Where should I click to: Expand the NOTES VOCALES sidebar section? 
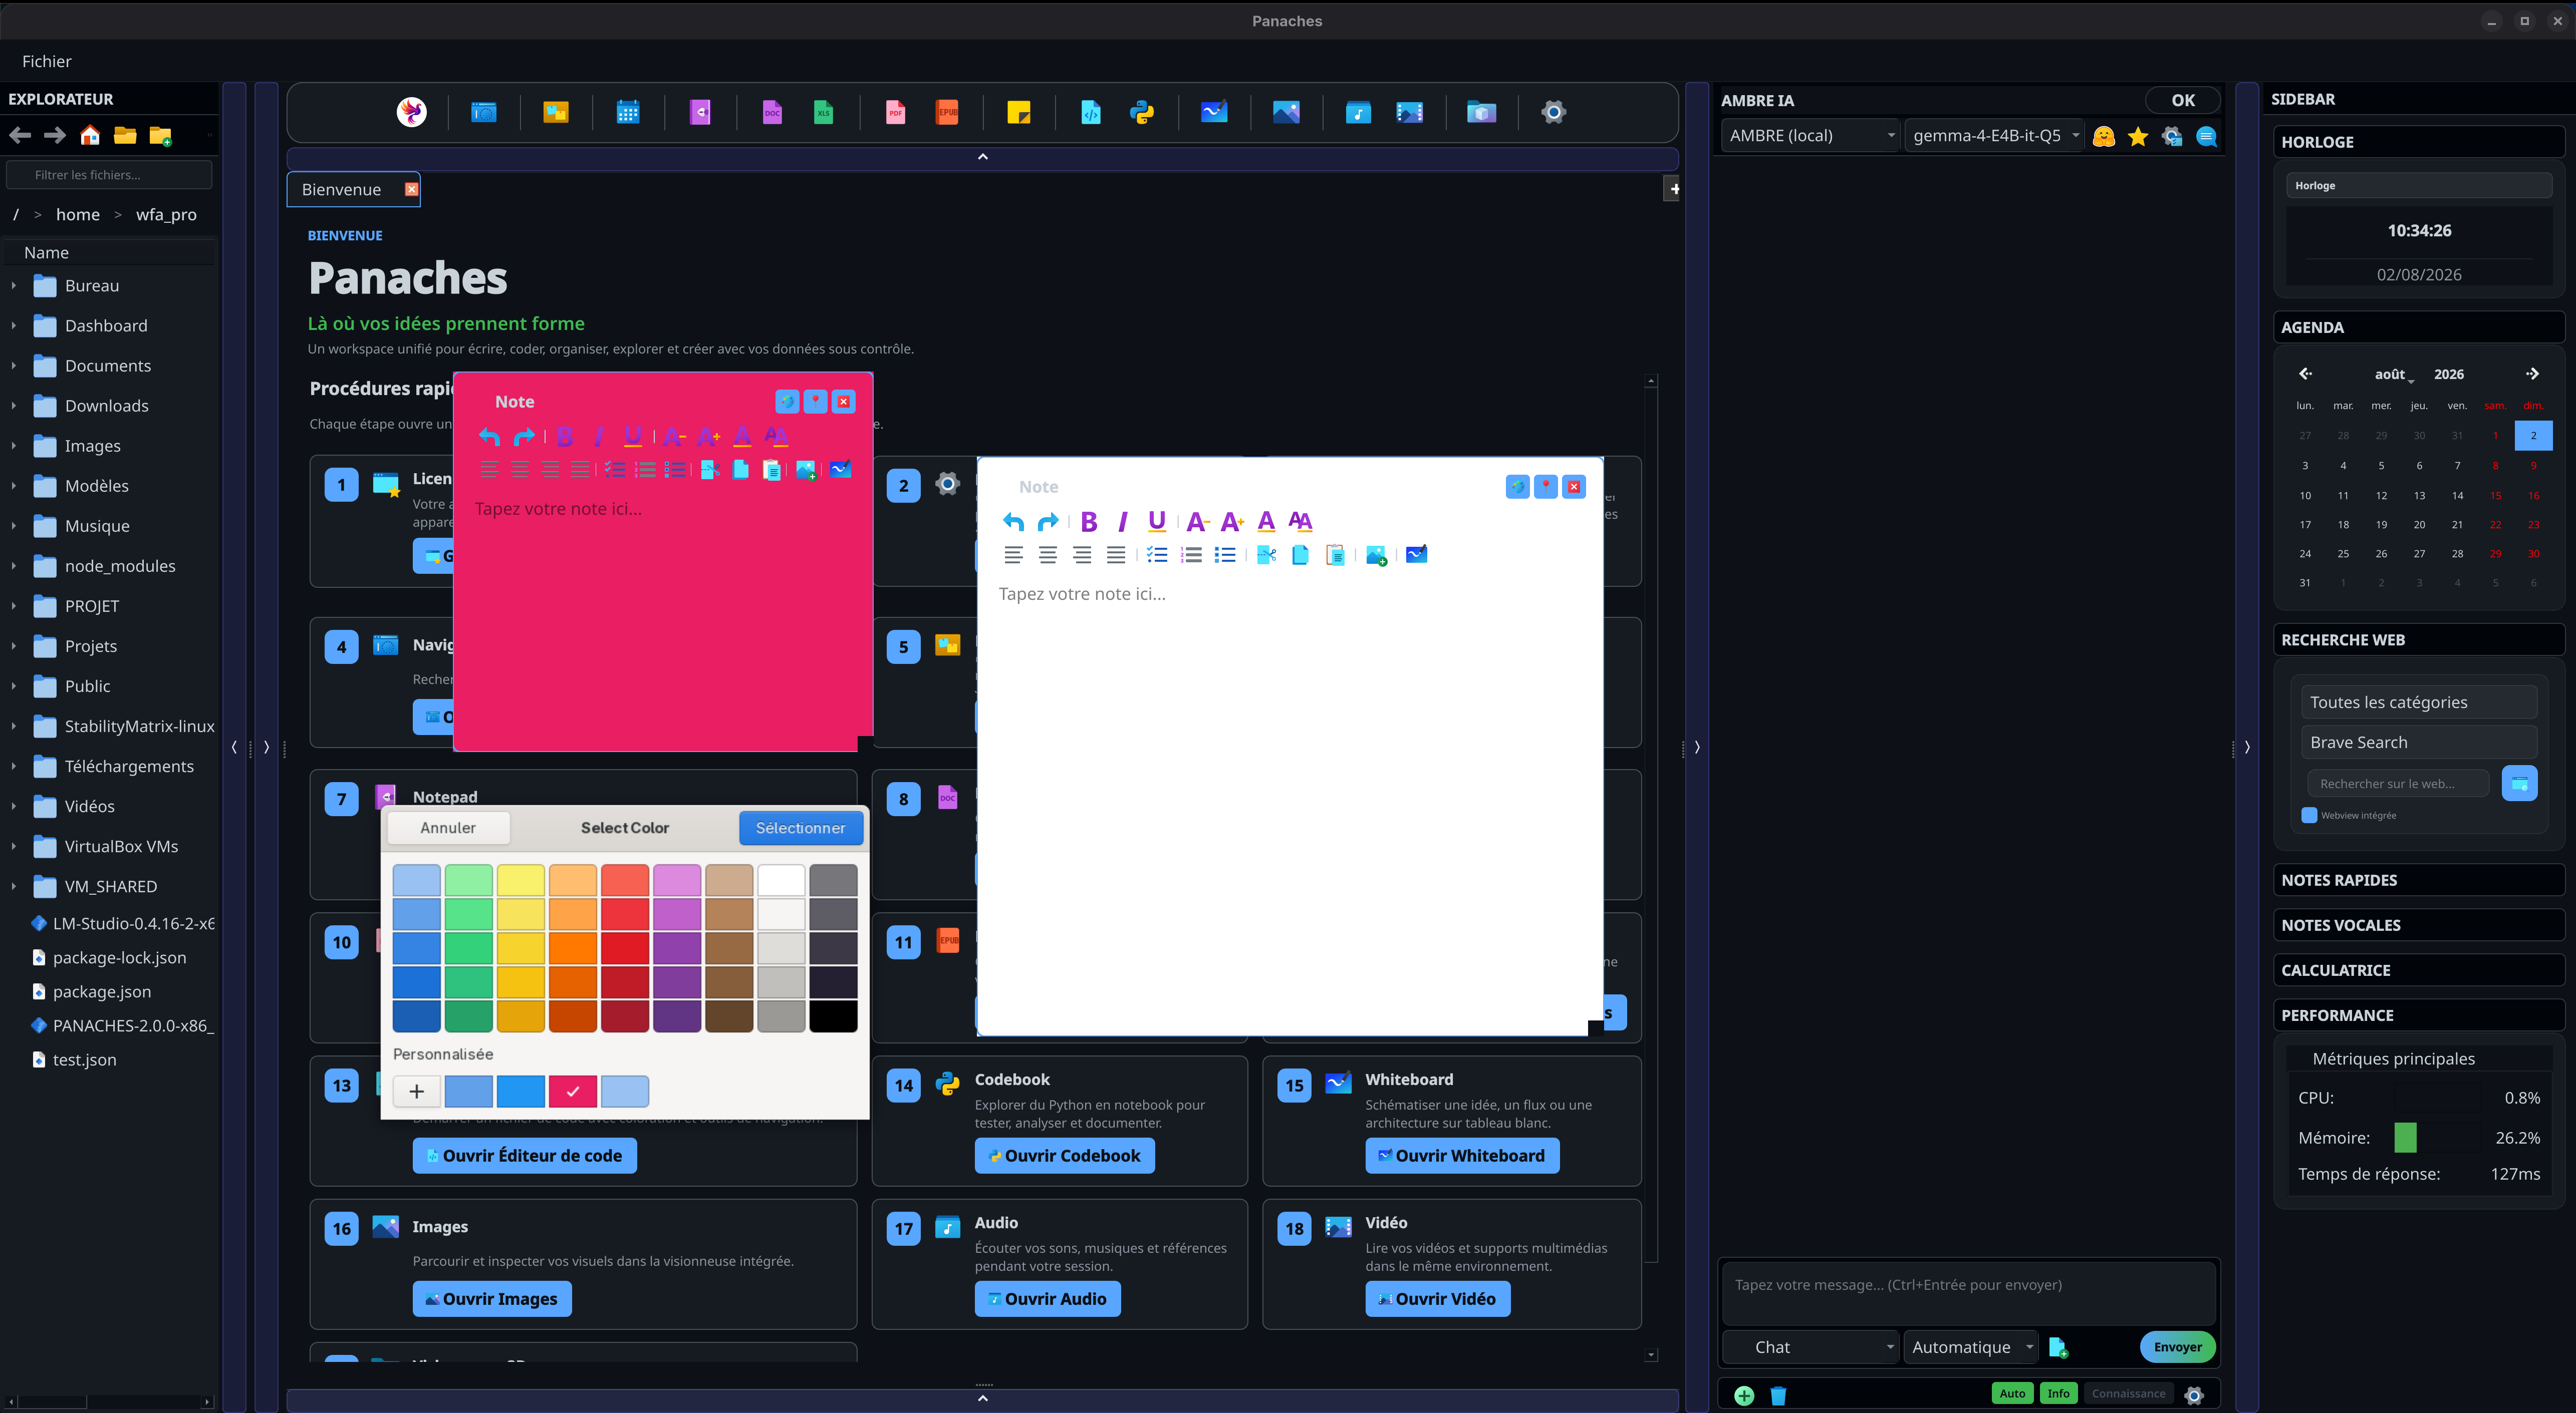(2418, 925)
